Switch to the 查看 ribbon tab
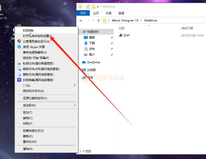206x159 pixels. [x=121, y=13]
